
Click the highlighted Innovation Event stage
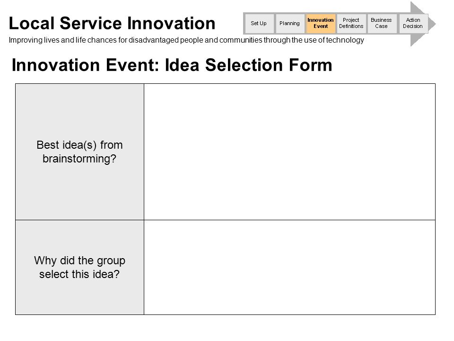click(x=321, y=24)
